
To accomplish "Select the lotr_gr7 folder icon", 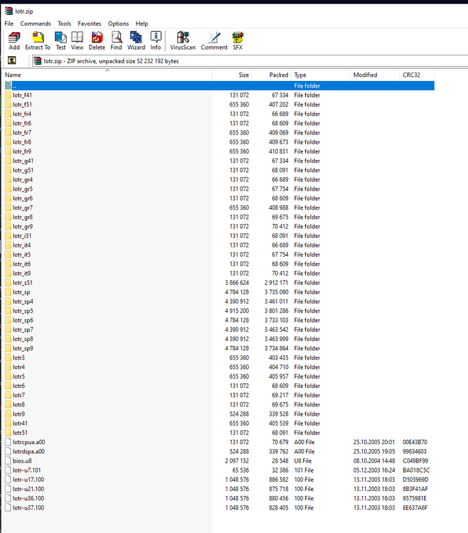I will pos(8,208).
